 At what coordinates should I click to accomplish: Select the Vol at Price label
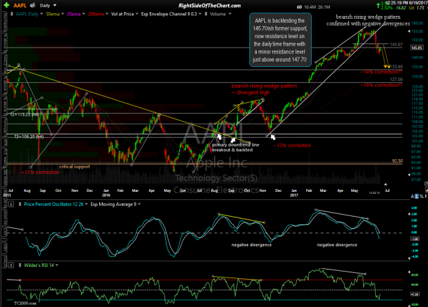[122, 14]
